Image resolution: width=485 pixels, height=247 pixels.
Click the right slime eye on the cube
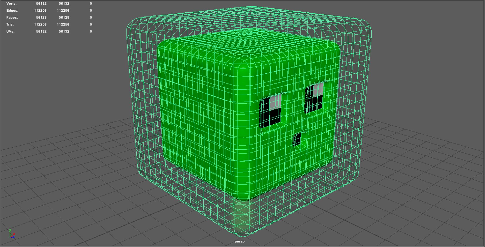click(314, 97)
